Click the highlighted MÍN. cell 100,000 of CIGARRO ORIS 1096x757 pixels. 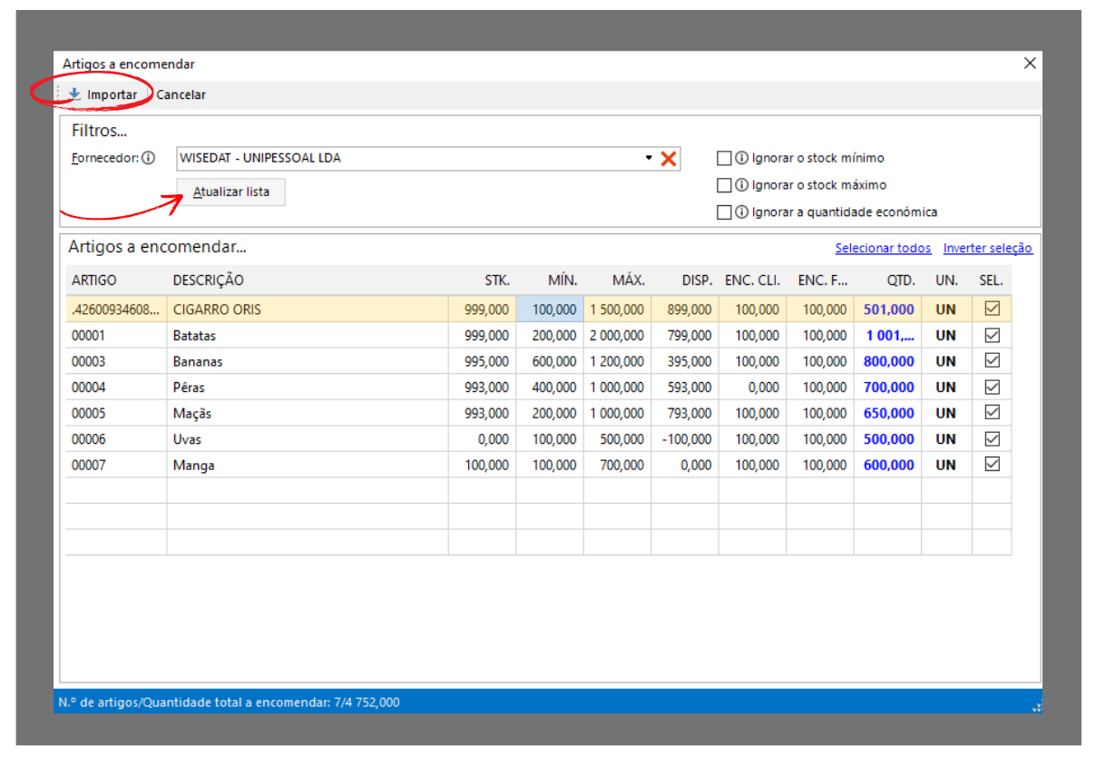(x=550, y=309)
